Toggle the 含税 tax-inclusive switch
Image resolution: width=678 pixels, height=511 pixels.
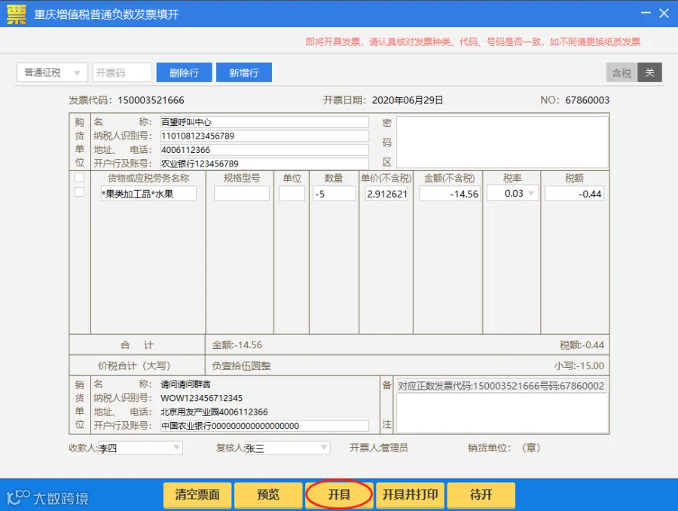pos(634,72)
